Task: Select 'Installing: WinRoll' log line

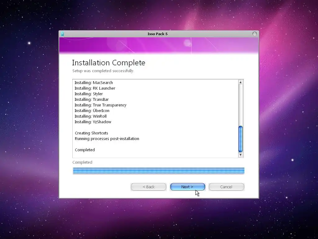Action: (90, 116)
